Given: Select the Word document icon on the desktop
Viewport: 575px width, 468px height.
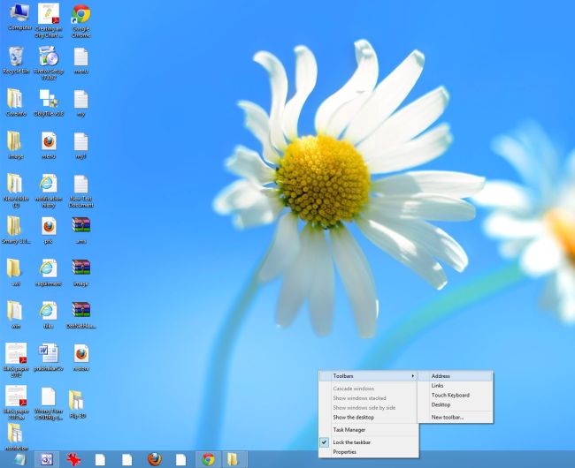Looking at the screenshot, I should coord(49,357).
